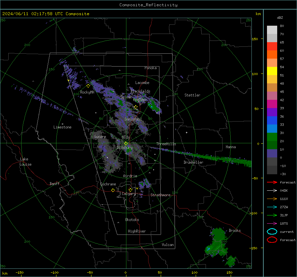Click the Vulcan town label
The image size is (297, 277).
pyautogui.click(x=168, y=244)
